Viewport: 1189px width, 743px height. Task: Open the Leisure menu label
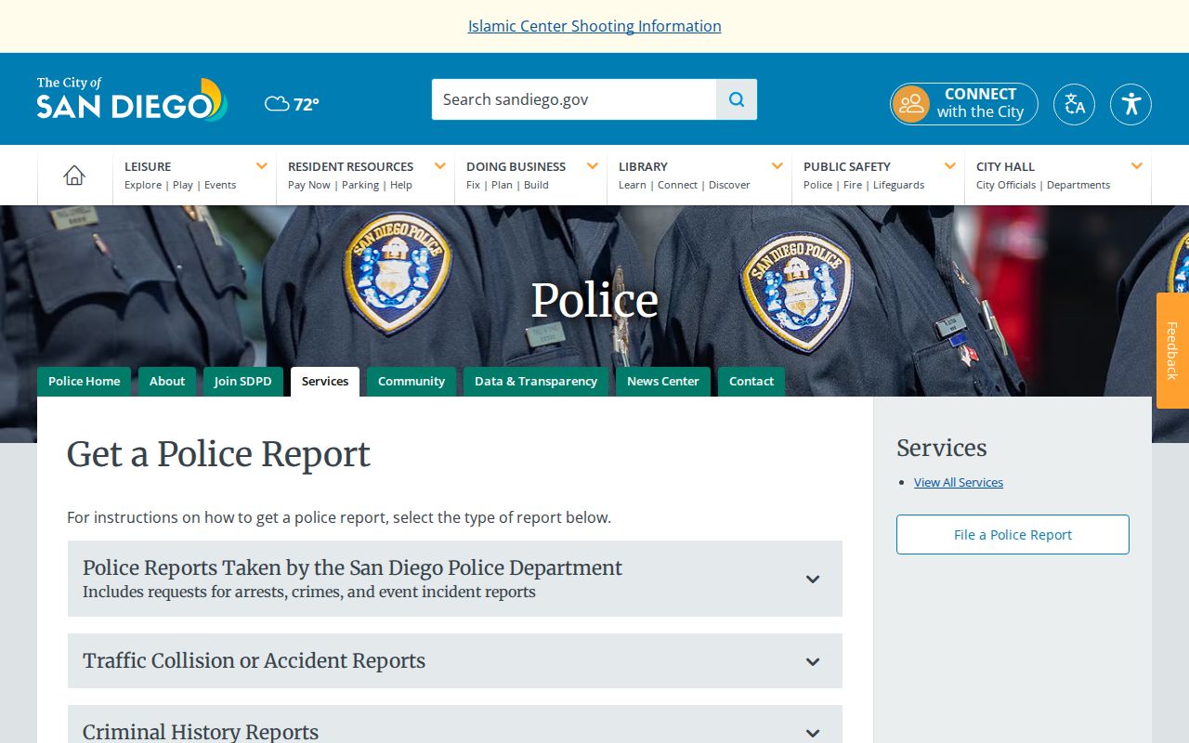click(x=148, y=166)
